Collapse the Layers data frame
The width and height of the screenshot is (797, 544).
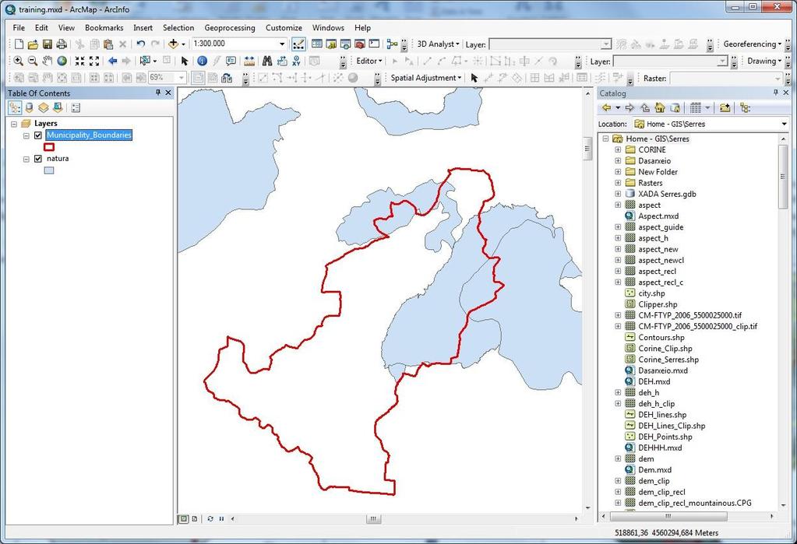pos(14,124)
